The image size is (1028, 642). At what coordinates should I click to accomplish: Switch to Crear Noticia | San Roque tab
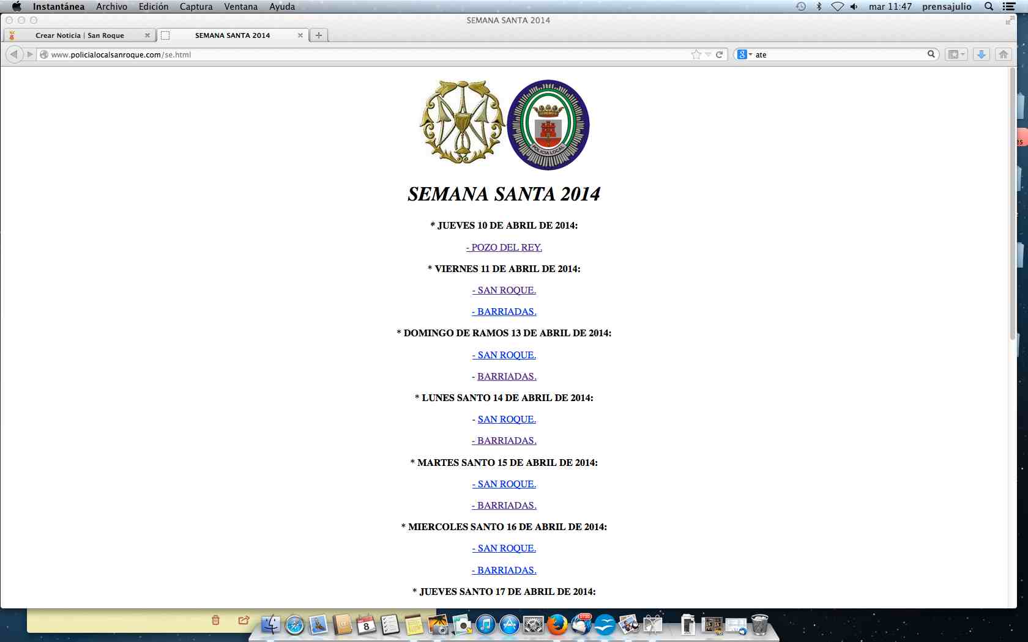[x=80, y=35]
